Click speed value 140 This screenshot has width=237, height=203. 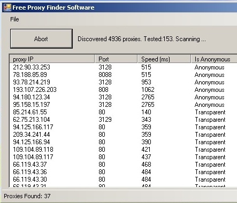[146, 112]
